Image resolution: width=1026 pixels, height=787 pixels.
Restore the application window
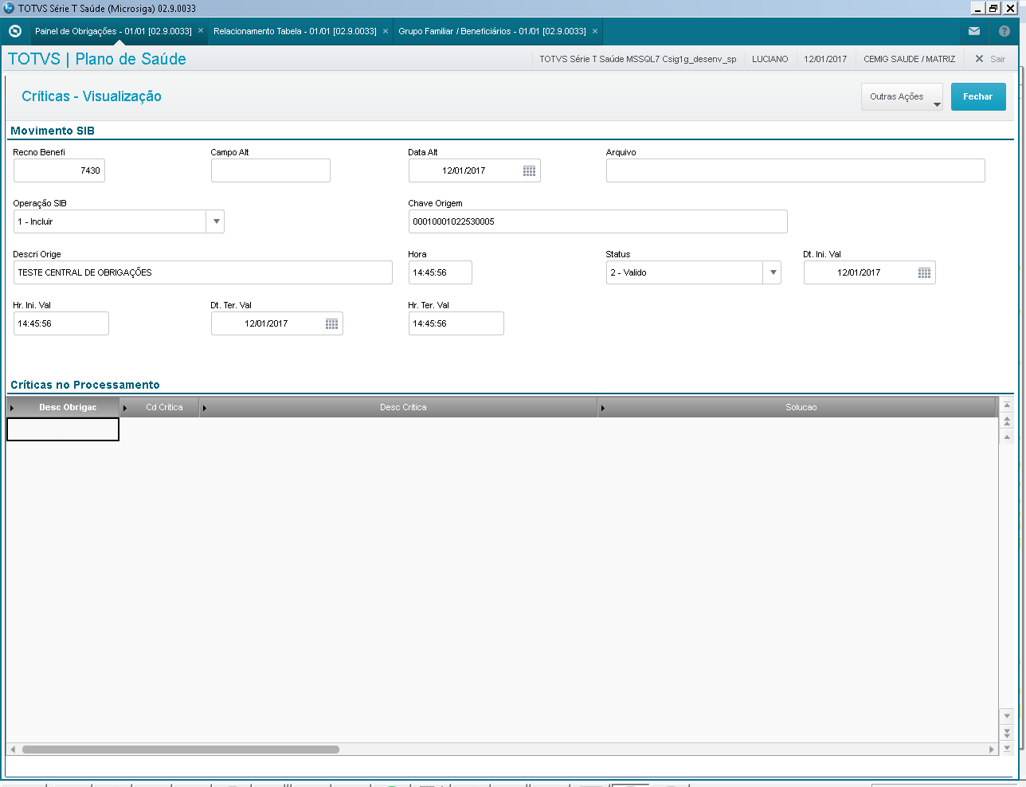point(993,8)
